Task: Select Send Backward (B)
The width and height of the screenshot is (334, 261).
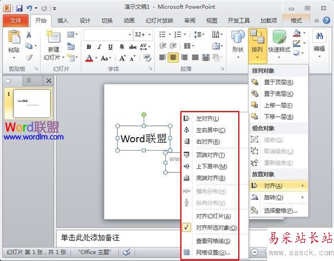Action: [x=278, y=117]
